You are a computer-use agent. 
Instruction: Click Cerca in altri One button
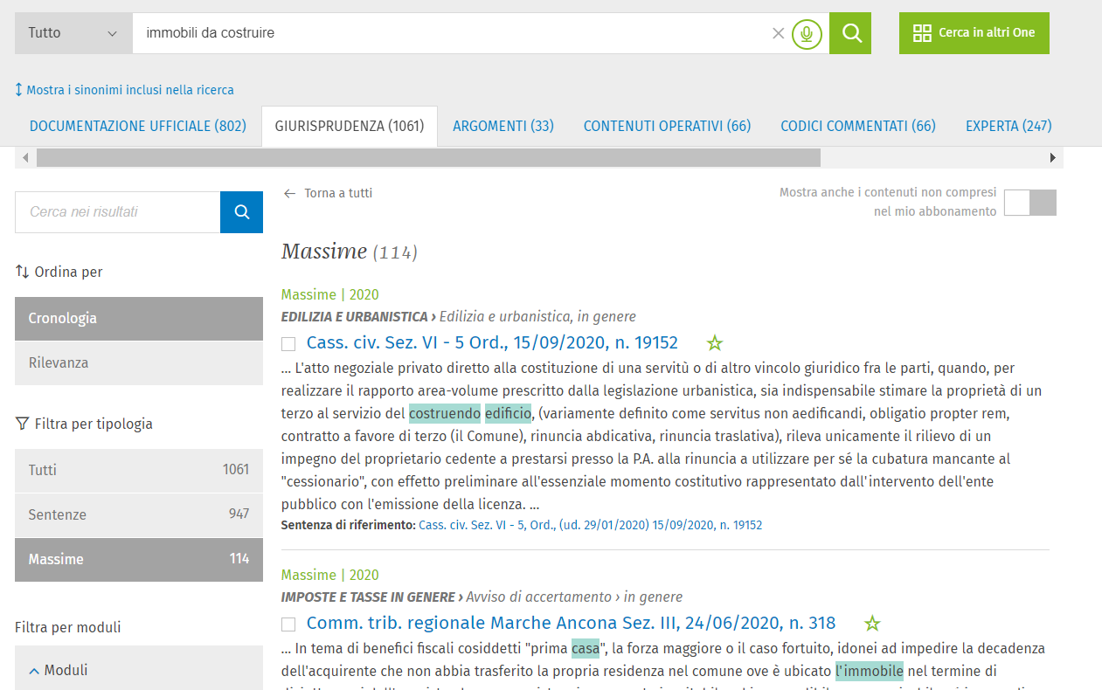click(974, 33)
